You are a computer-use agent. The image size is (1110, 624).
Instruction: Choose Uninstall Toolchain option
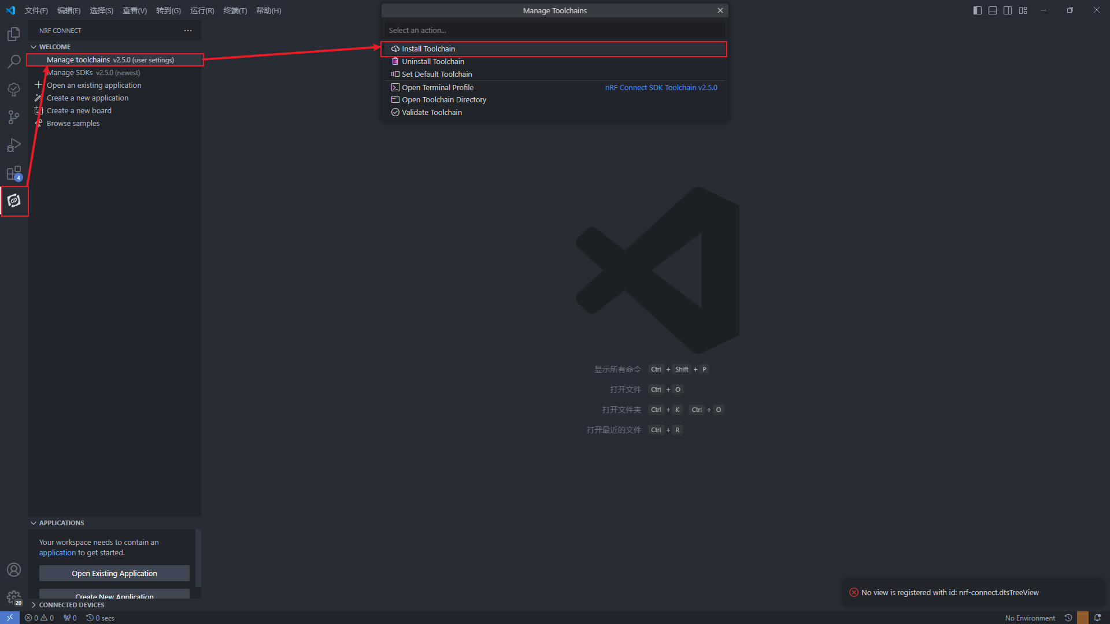[432, 62]
